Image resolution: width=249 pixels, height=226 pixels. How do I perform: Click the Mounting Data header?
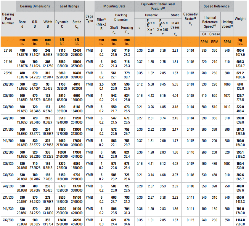pos(114,6)
